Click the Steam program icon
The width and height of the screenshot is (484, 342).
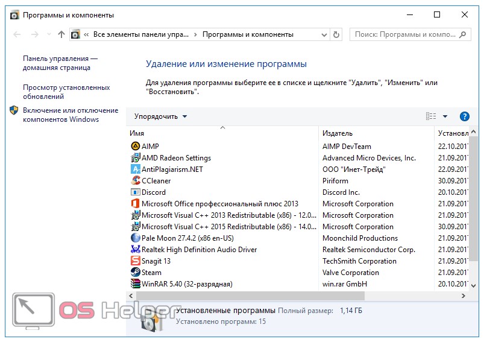point(135,272)
